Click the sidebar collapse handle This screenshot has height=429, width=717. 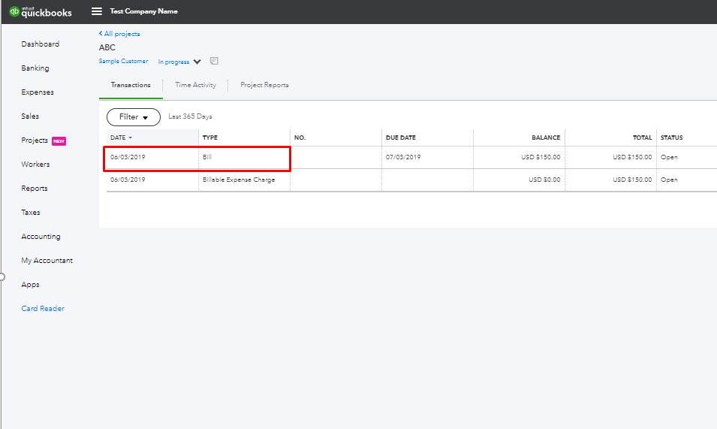tap(2, 276)
